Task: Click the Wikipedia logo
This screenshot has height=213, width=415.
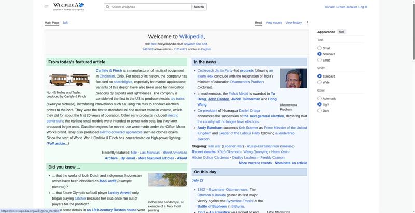Action: pyautogui.click(x=68, y=7)
